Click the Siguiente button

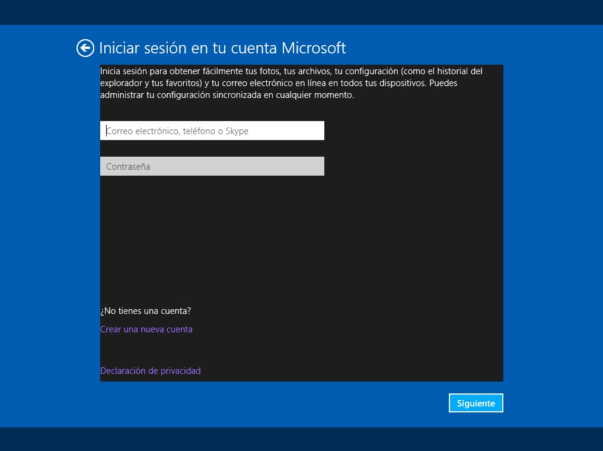[476, 403]
